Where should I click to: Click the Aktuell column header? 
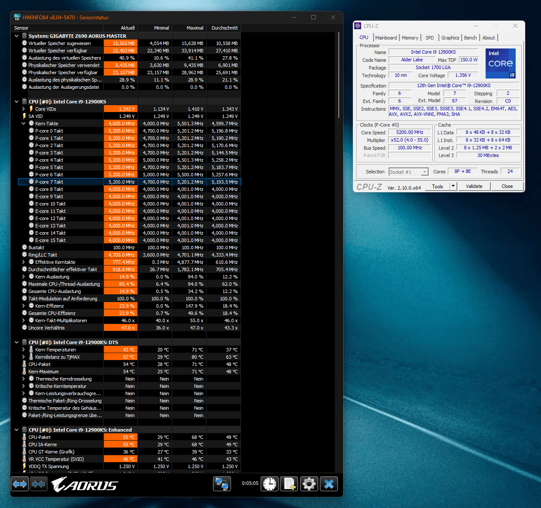coord(121,28)
